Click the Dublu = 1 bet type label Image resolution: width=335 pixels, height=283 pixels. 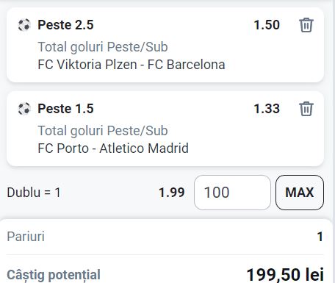click(34, 193)
